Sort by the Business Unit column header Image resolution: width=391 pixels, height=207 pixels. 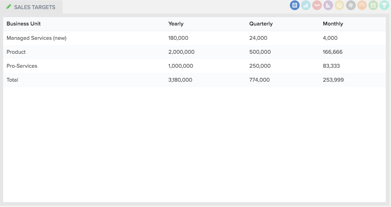(23, 24)
